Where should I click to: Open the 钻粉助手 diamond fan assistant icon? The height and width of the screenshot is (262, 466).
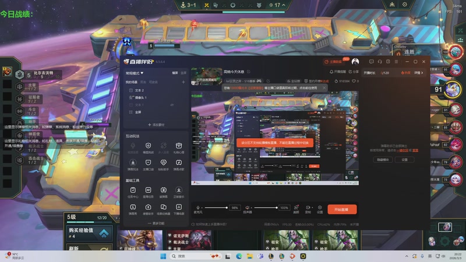pyautogui.click(x=164, y=162)
